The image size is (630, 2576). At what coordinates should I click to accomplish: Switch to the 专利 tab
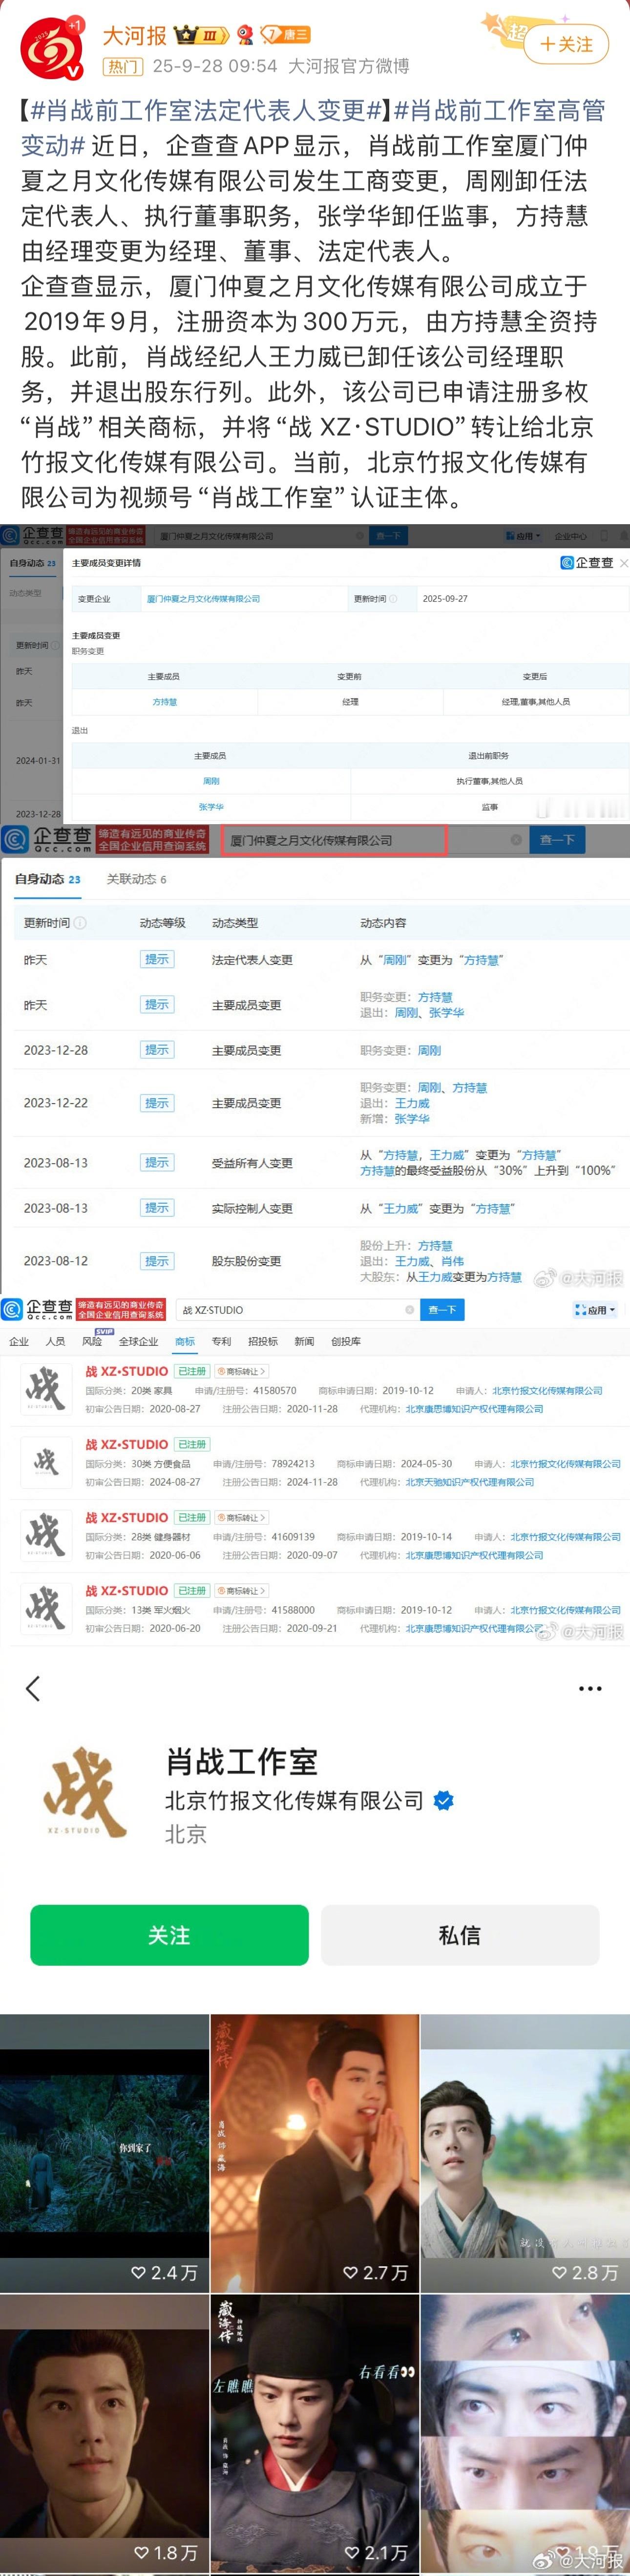point(222,1341)
